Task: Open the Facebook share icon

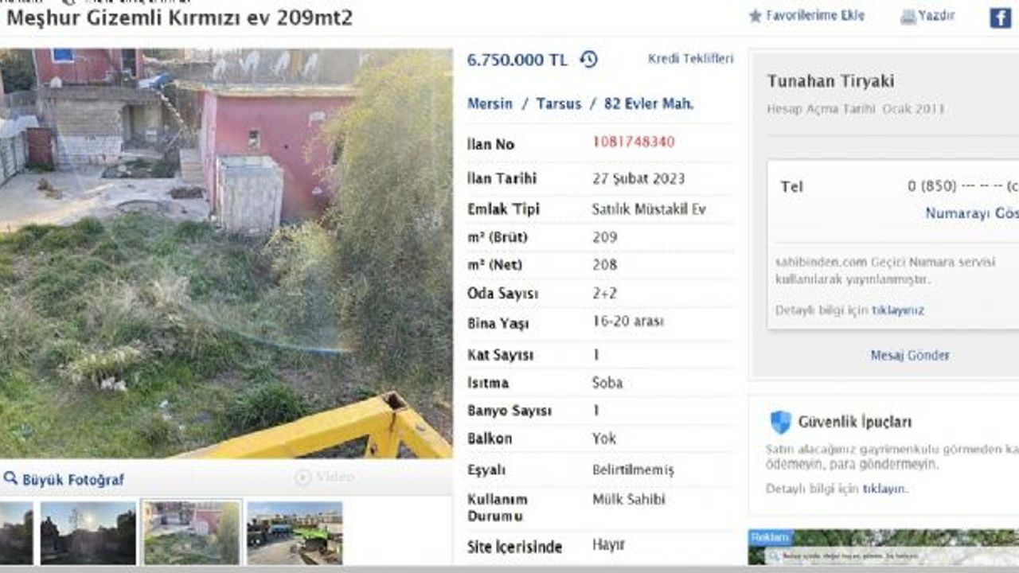Action: pos(1000,18)
